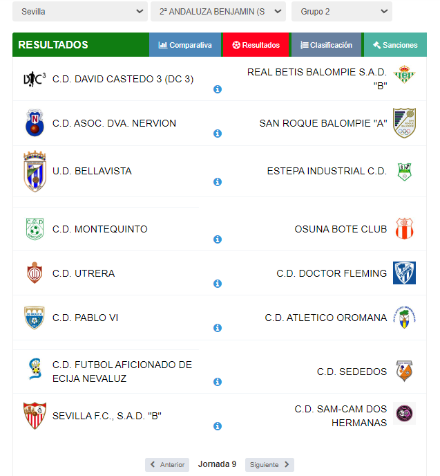Expand the 2ª Andaluza Benjamin competition dropdown
Viewport: 440px width, 476px height.
pos(218,12)
